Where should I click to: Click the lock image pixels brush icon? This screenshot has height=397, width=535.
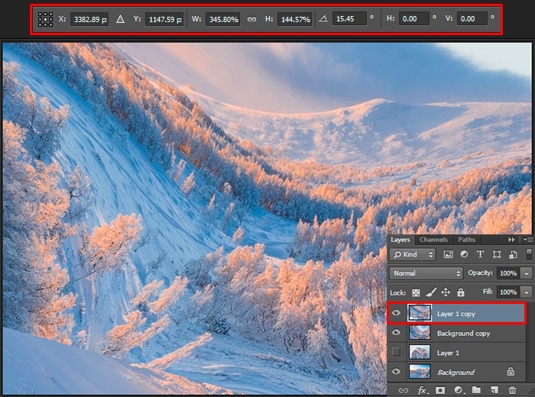[x=430, y=292]
